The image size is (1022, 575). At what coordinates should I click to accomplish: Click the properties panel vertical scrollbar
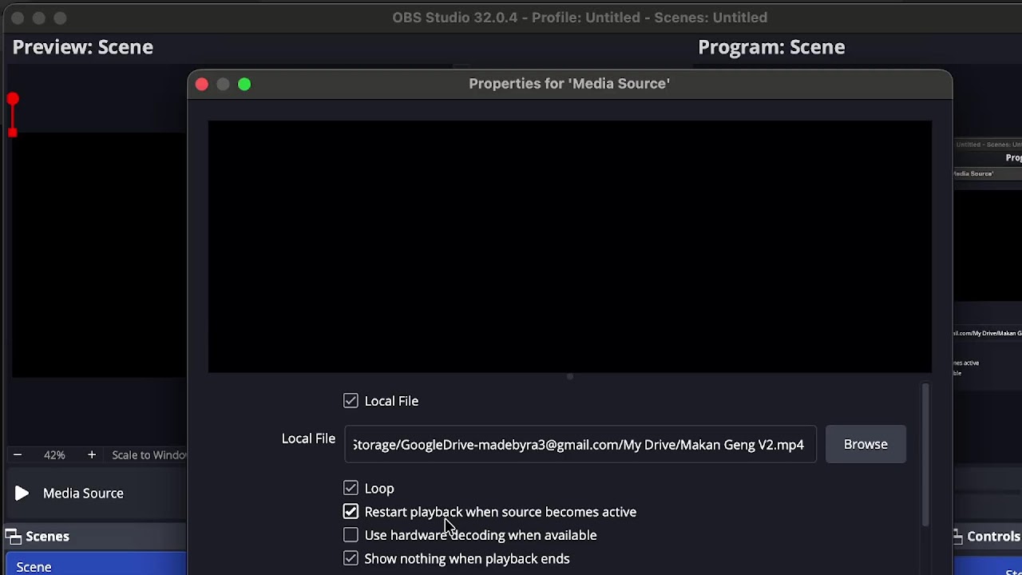[925, 455]
